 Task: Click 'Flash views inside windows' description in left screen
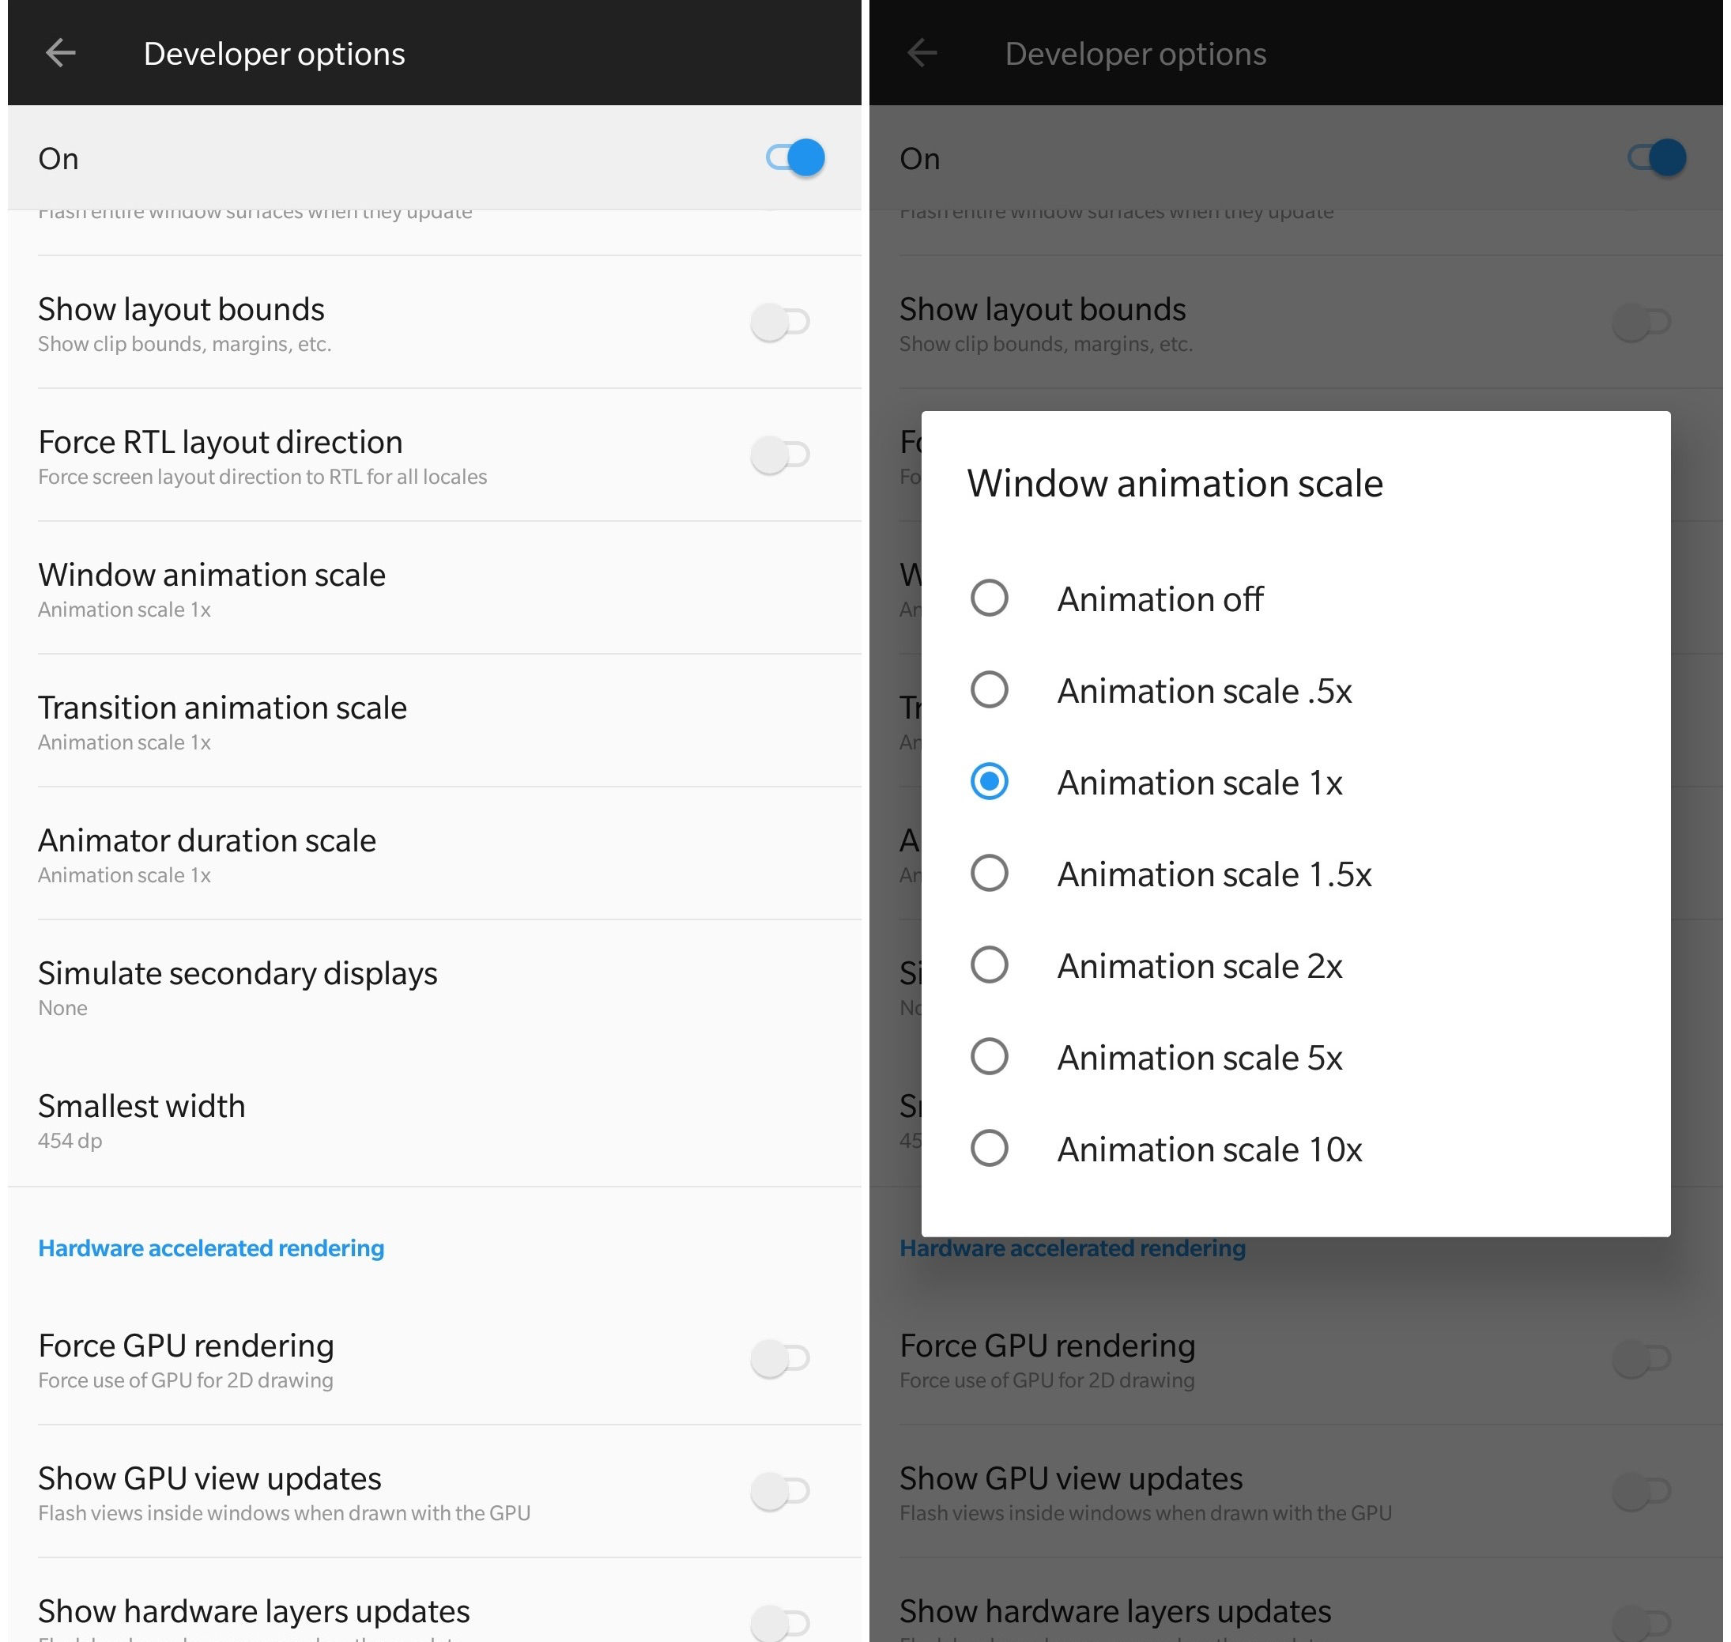pyautogui.click(x=285, y=1513)
